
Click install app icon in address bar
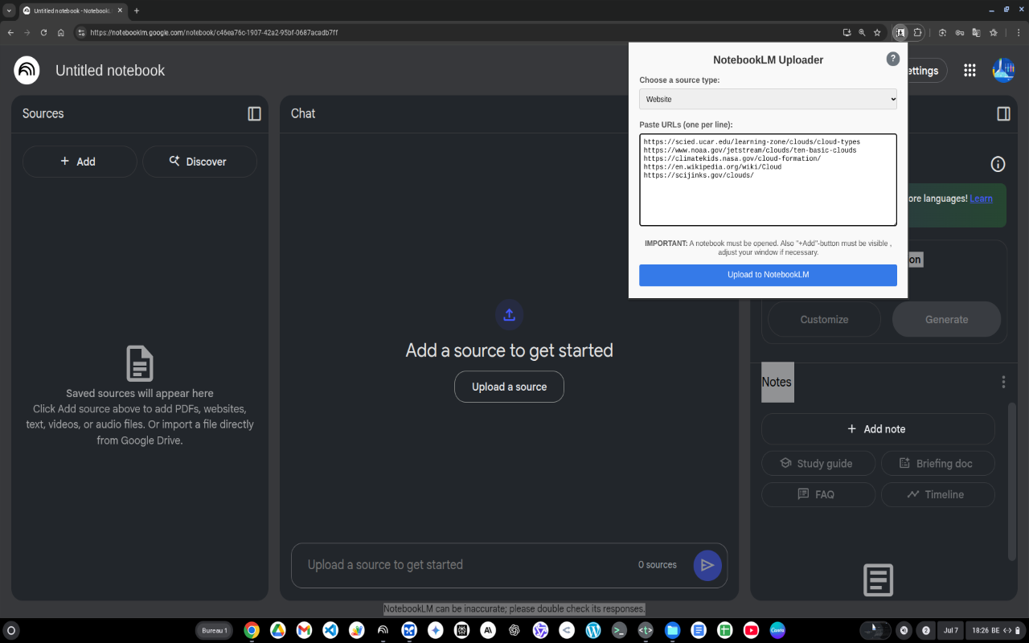click(x=847, y=33)
